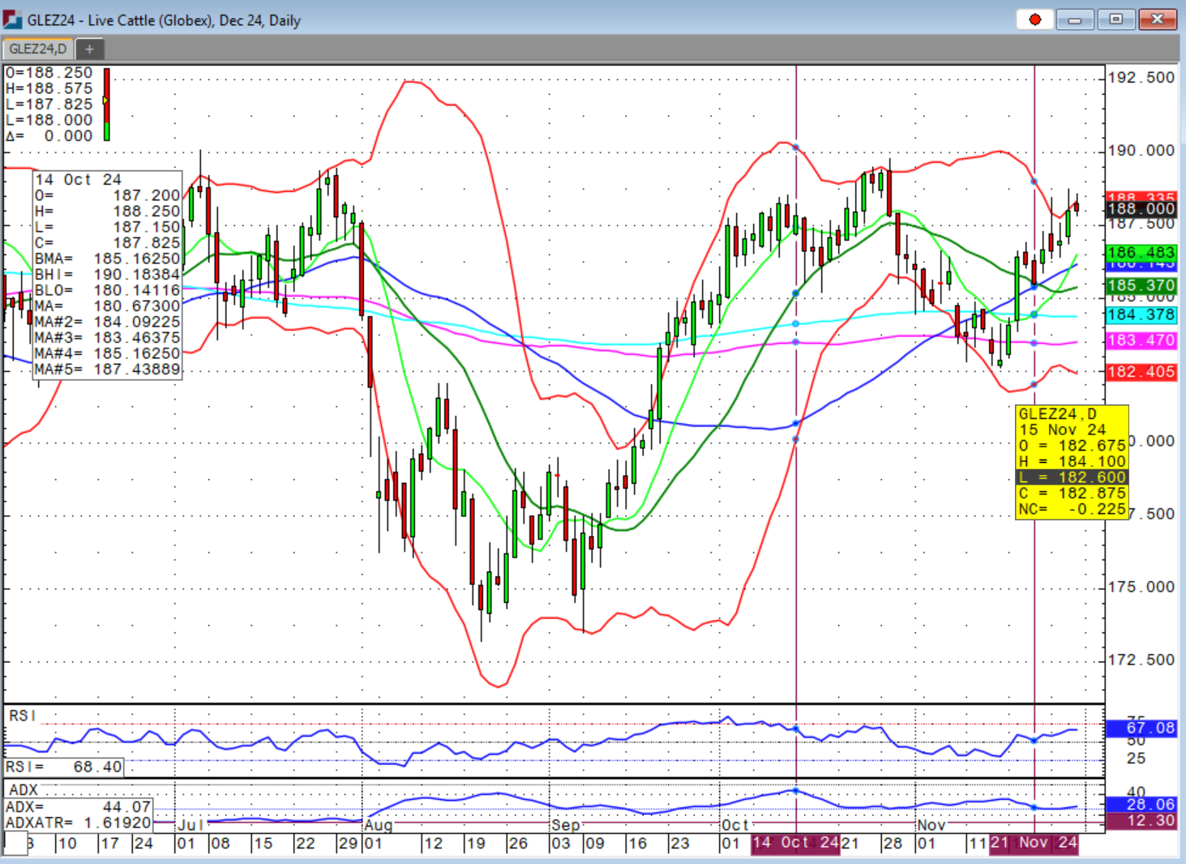
Task: Click the dark green 185.370 price tag
Action: pyautogui.click(x=1141, y=285)
